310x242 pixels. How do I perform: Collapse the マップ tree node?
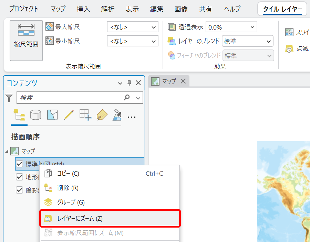coord(7,151)
